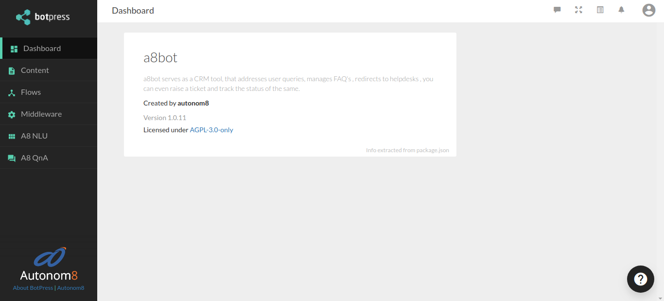This screenshot has height=301, width=664.
Task: Follow the AGPL-3.0-only license link
Action: coord(211,130)
